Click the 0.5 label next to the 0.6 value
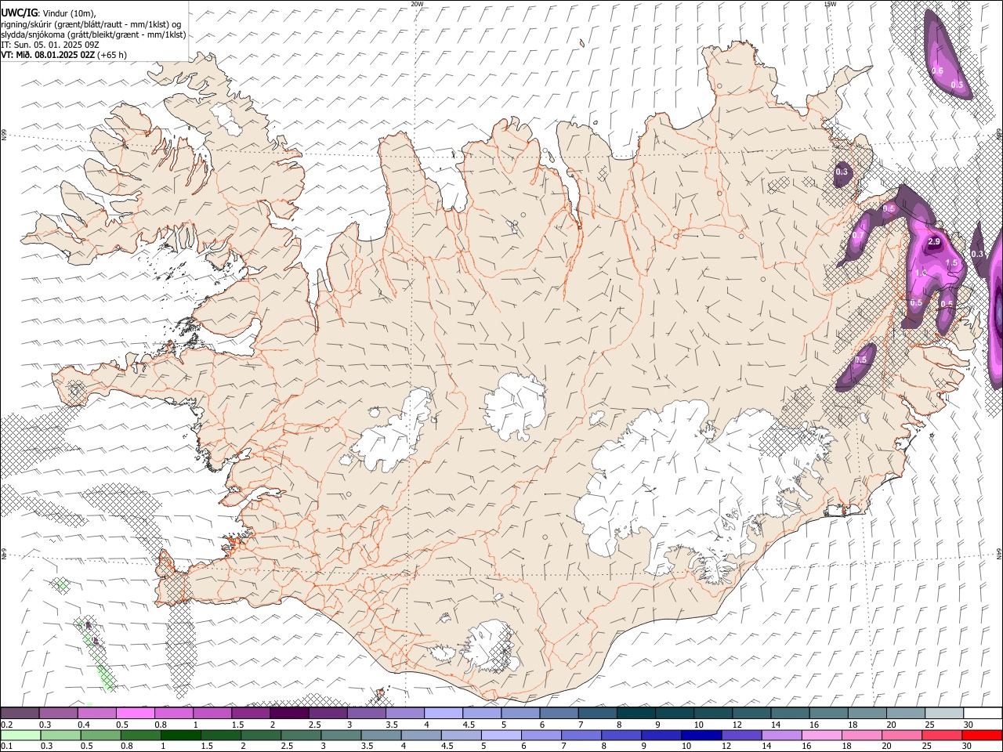 coord(957,85)
